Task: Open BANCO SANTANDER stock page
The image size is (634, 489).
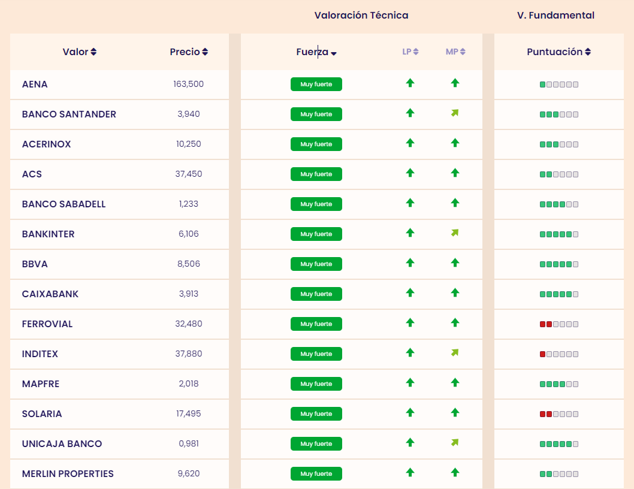Action: [69, 114]
